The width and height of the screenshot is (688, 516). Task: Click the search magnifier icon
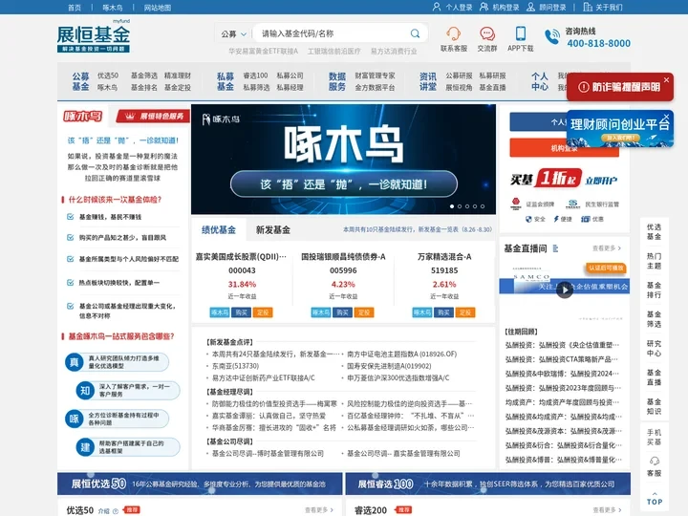[415, 33]
